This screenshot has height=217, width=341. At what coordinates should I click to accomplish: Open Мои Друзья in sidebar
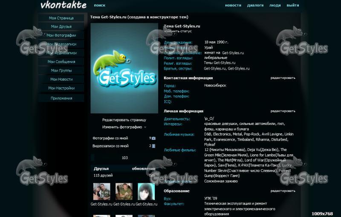click(61, 26)
